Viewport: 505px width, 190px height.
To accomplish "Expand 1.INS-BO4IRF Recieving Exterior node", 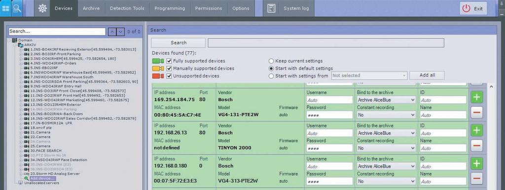I will [21, 49].
